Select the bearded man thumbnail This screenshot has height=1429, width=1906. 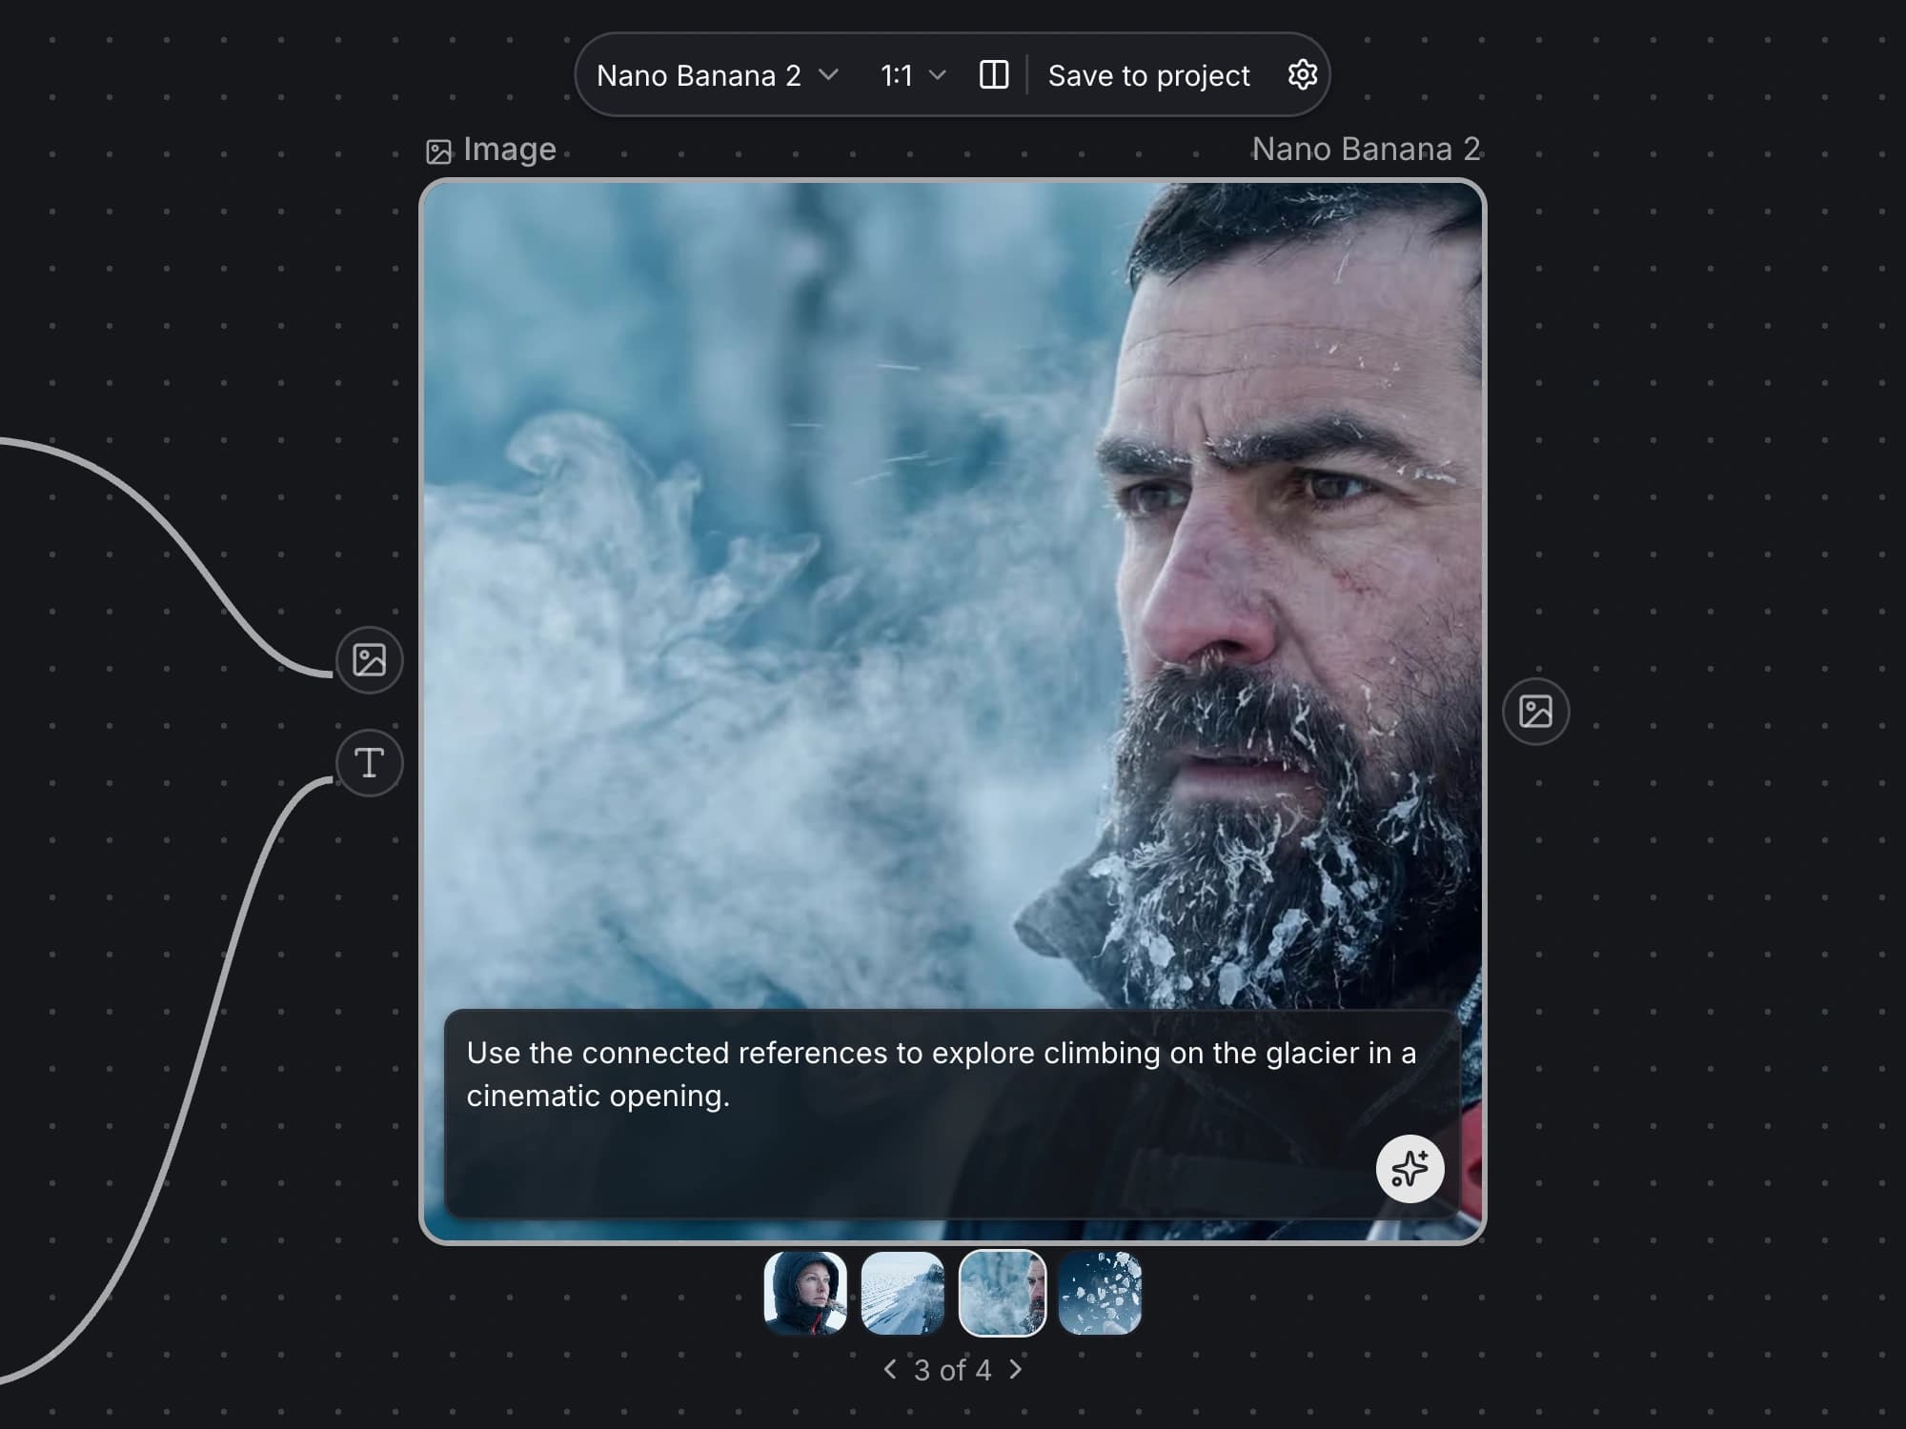[1003, 1293]
